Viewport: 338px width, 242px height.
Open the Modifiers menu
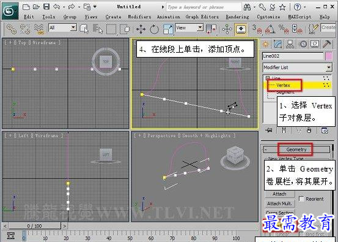(139, 17)
